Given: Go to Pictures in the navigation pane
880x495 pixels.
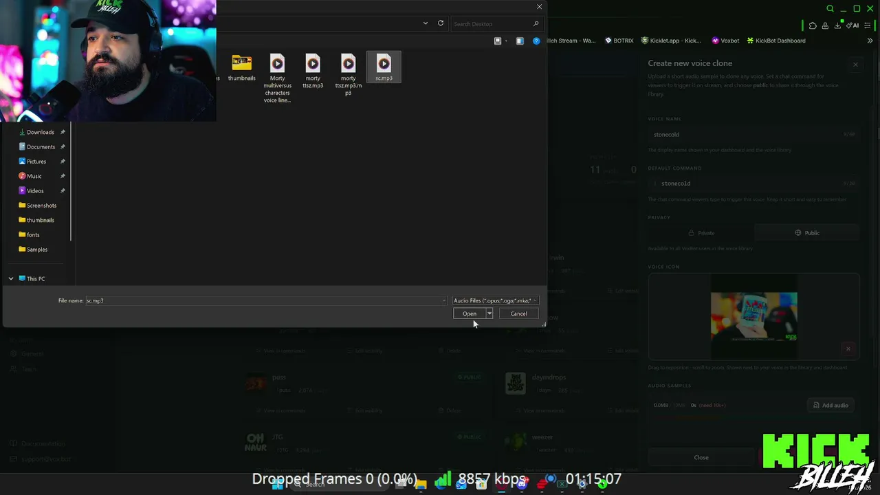Looking at the screenshot, I should click(x=36, y=162).
